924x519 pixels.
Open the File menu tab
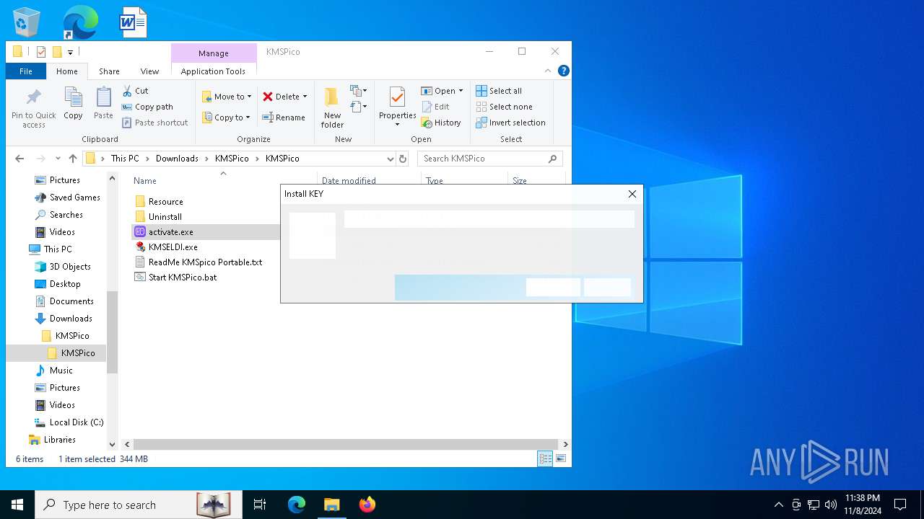[26, 71]
